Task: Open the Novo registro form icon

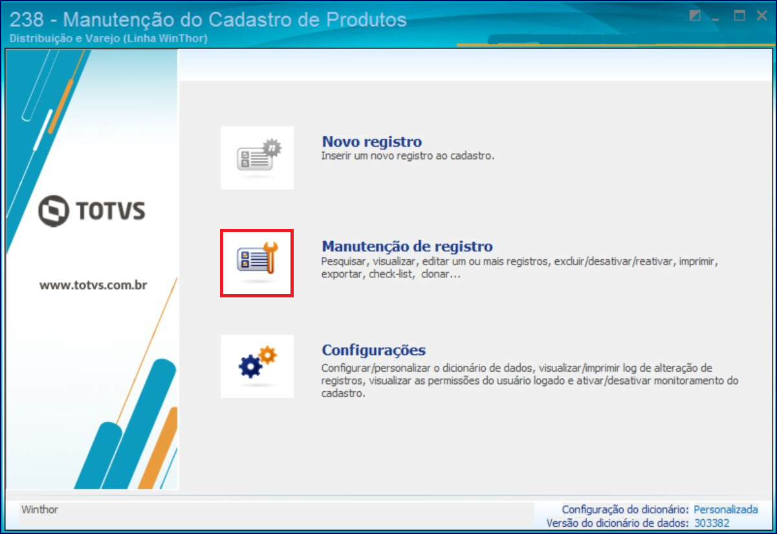Action: click(x=257, y=158)
